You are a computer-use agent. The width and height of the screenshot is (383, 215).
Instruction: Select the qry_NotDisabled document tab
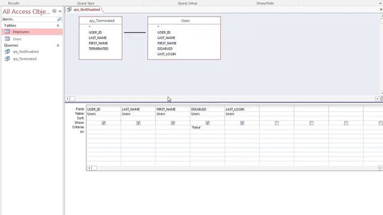[84, 10]
